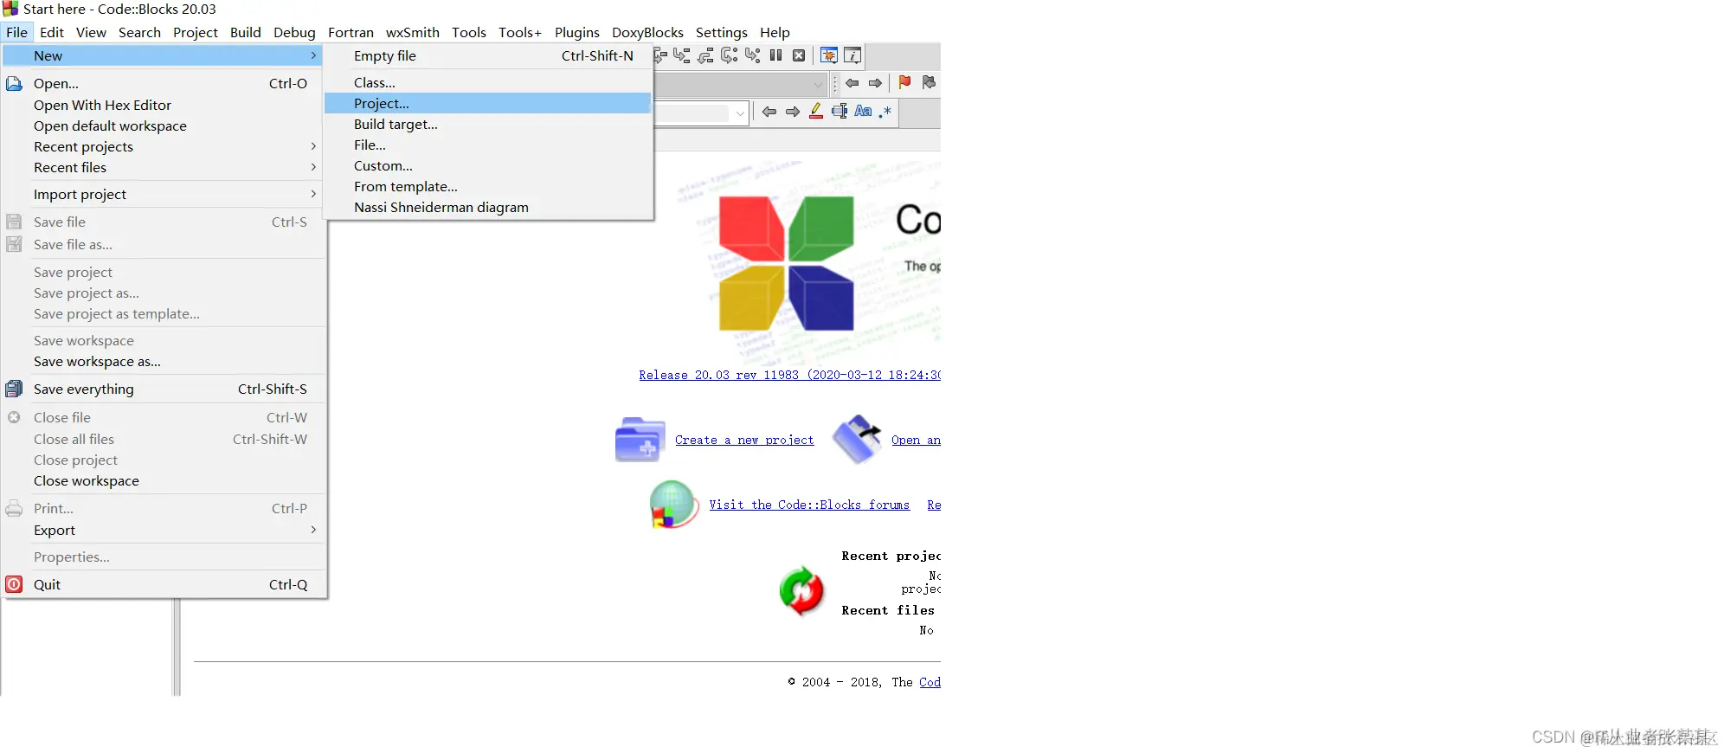Open search field dropdown arrow
The image size is (1724, 753).
point(740,113)
